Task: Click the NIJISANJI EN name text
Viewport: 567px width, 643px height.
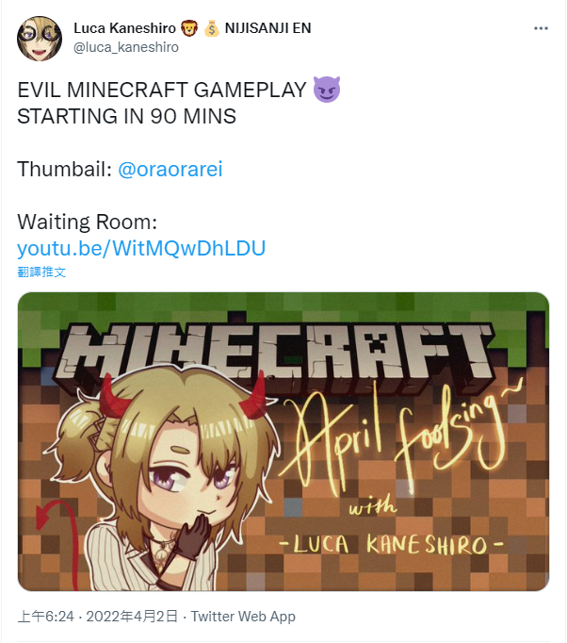Action: 267,28
